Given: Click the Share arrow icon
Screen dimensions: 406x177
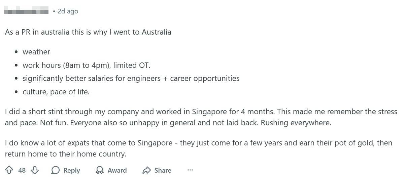Looking at the screenshot, I should [146, 170].
